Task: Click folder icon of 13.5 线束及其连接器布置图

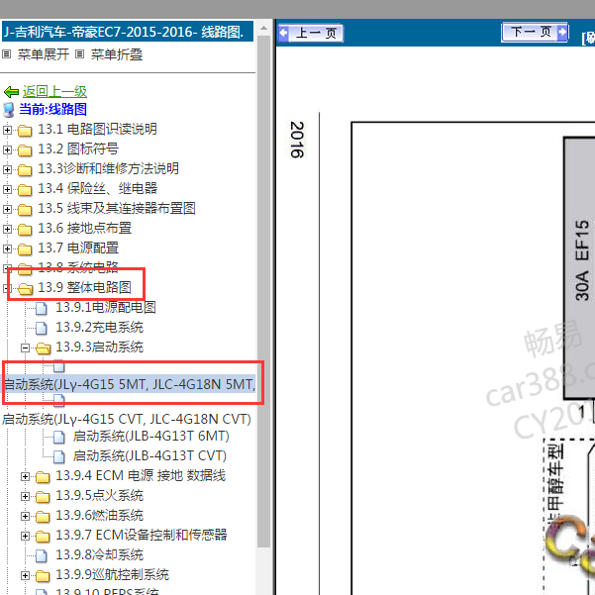Action: 25,210
